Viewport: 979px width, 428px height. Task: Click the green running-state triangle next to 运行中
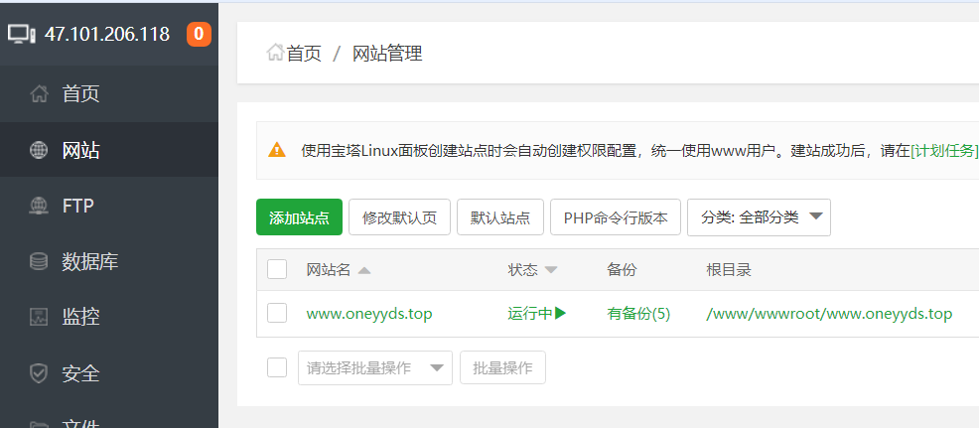(561, 313)
